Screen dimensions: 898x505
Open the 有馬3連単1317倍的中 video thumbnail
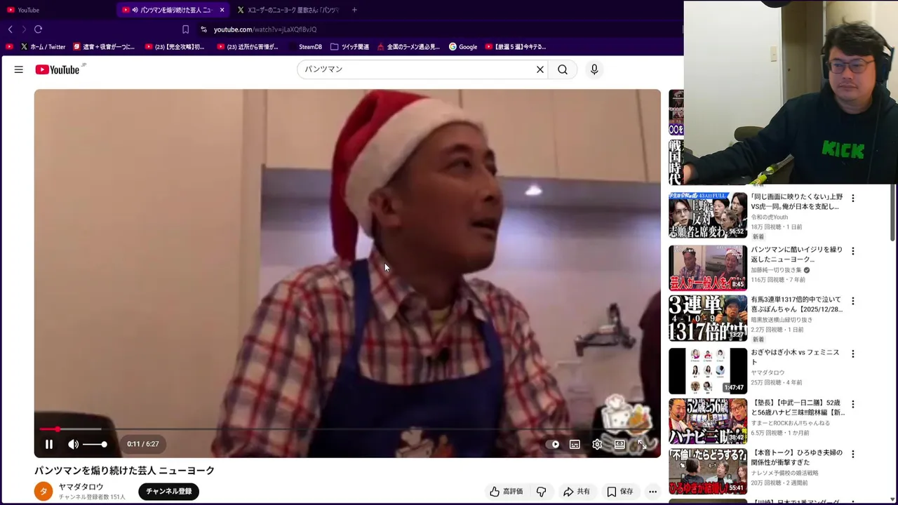click(x=708, y=318)
